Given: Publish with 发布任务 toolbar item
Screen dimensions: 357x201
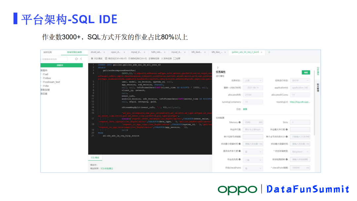Looking at the screenshot, I should coord(166,59).
